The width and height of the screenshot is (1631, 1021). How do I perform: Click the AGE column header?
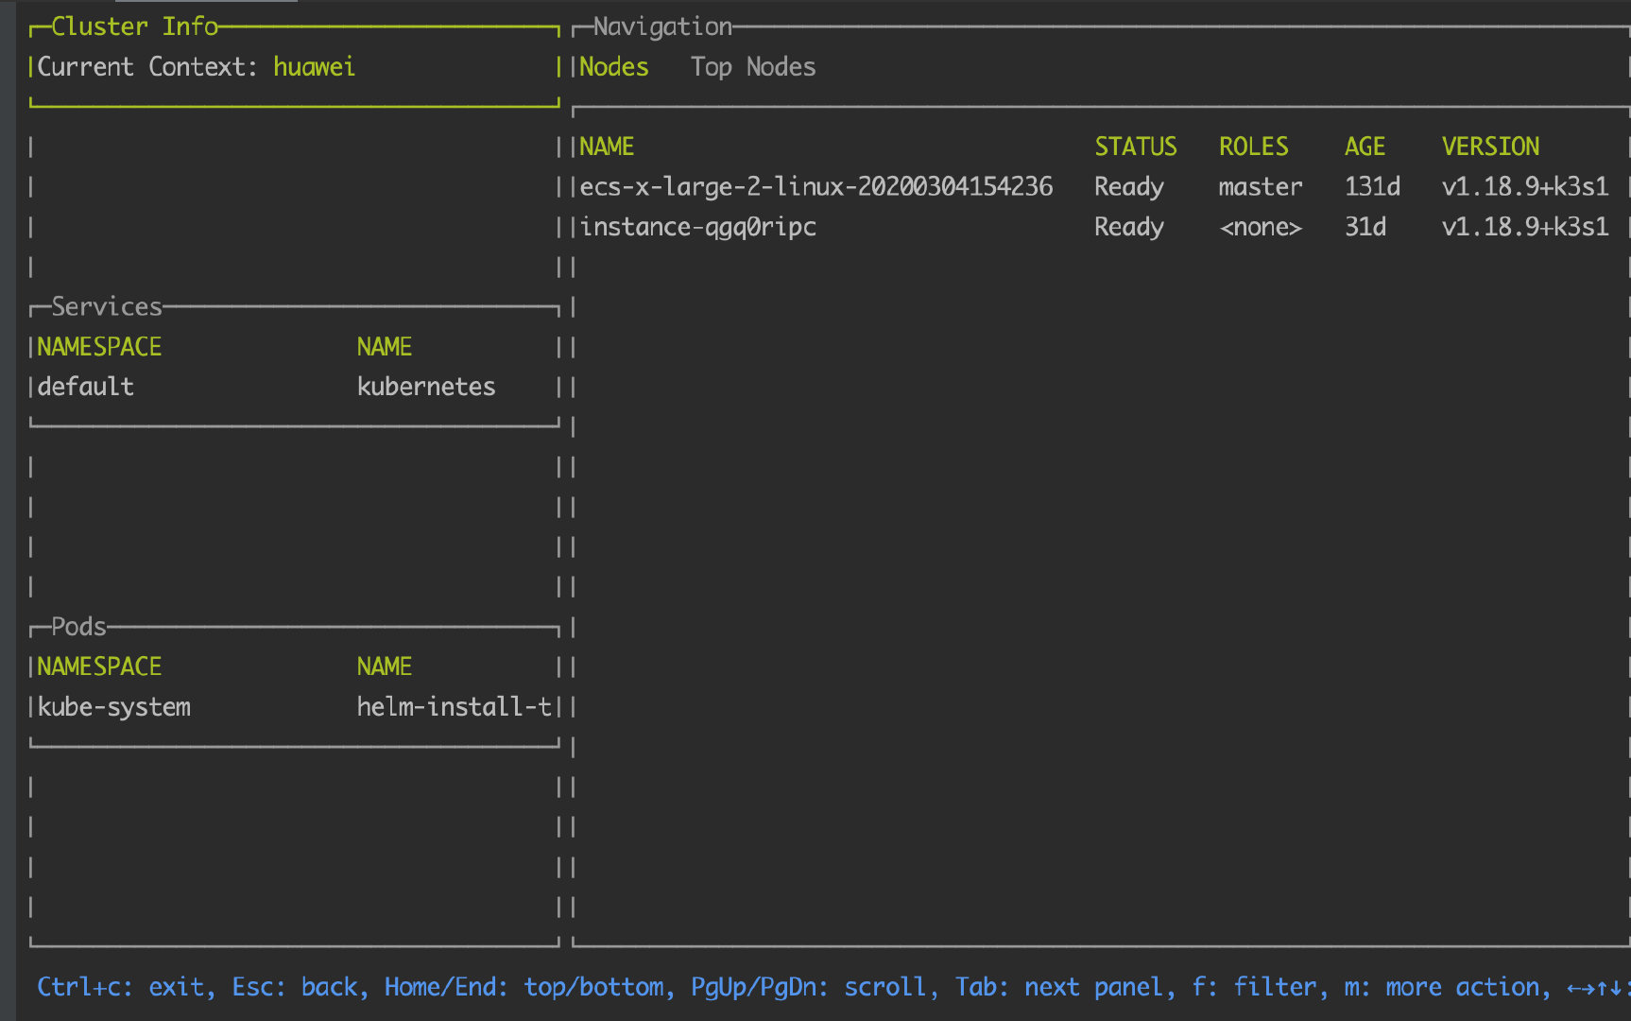coord(1365,147)
